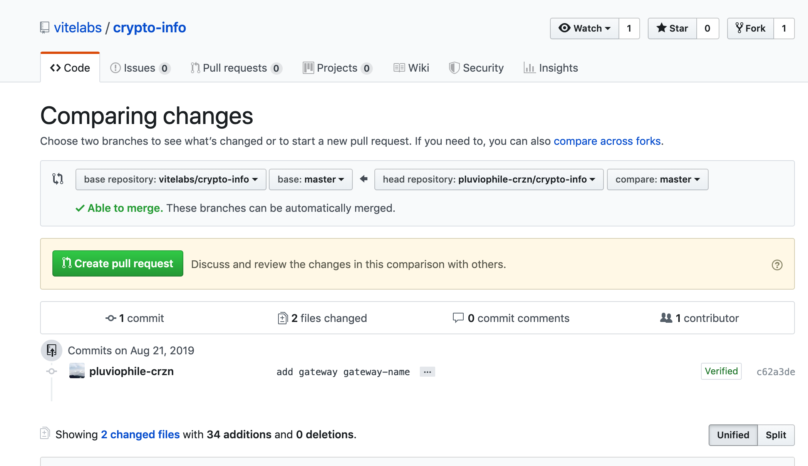Open the vitelabs owner link

coord(78,28)
